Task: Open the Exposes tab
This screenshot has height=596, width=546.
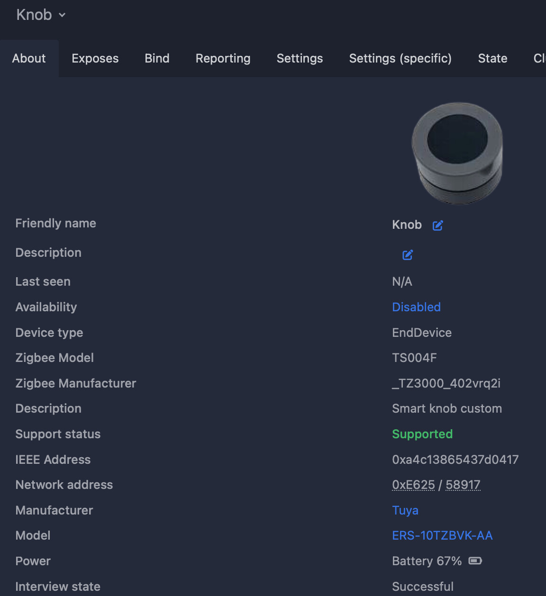Action: 95,58
